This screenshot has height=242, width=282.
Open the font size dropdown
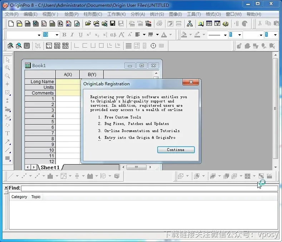(57, 35)
